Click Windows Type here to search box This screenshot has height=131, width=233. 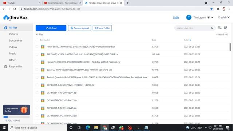pyautogui.click(x=37, y=128)
